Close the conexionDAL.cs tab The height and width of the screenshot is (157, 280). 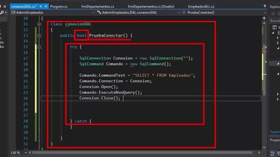[46, 7]
